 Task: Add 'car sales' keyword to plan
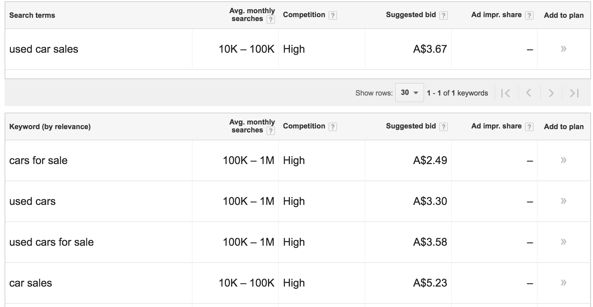[563, 283]
